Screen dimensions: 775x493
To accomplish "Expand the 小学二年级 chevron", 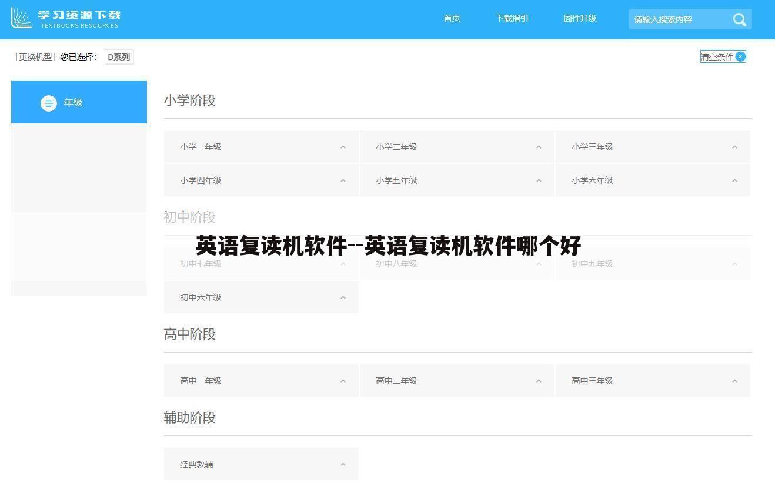I will pyautogui.click(x=539, y=147).
